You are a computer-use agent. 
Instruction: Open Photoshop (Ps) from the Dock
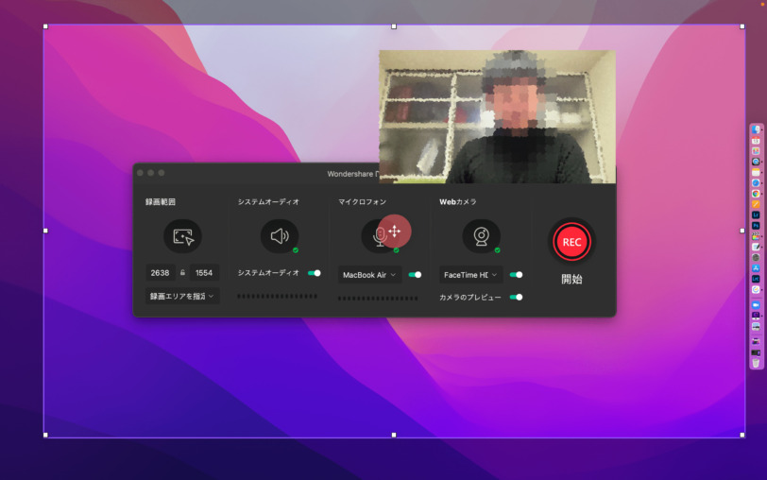[756, 226]
